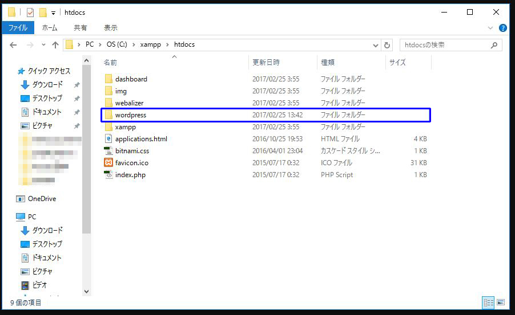This screenshot has width=515, height=315.
Task: Go back with the back arrow
Action: (13, 45)
